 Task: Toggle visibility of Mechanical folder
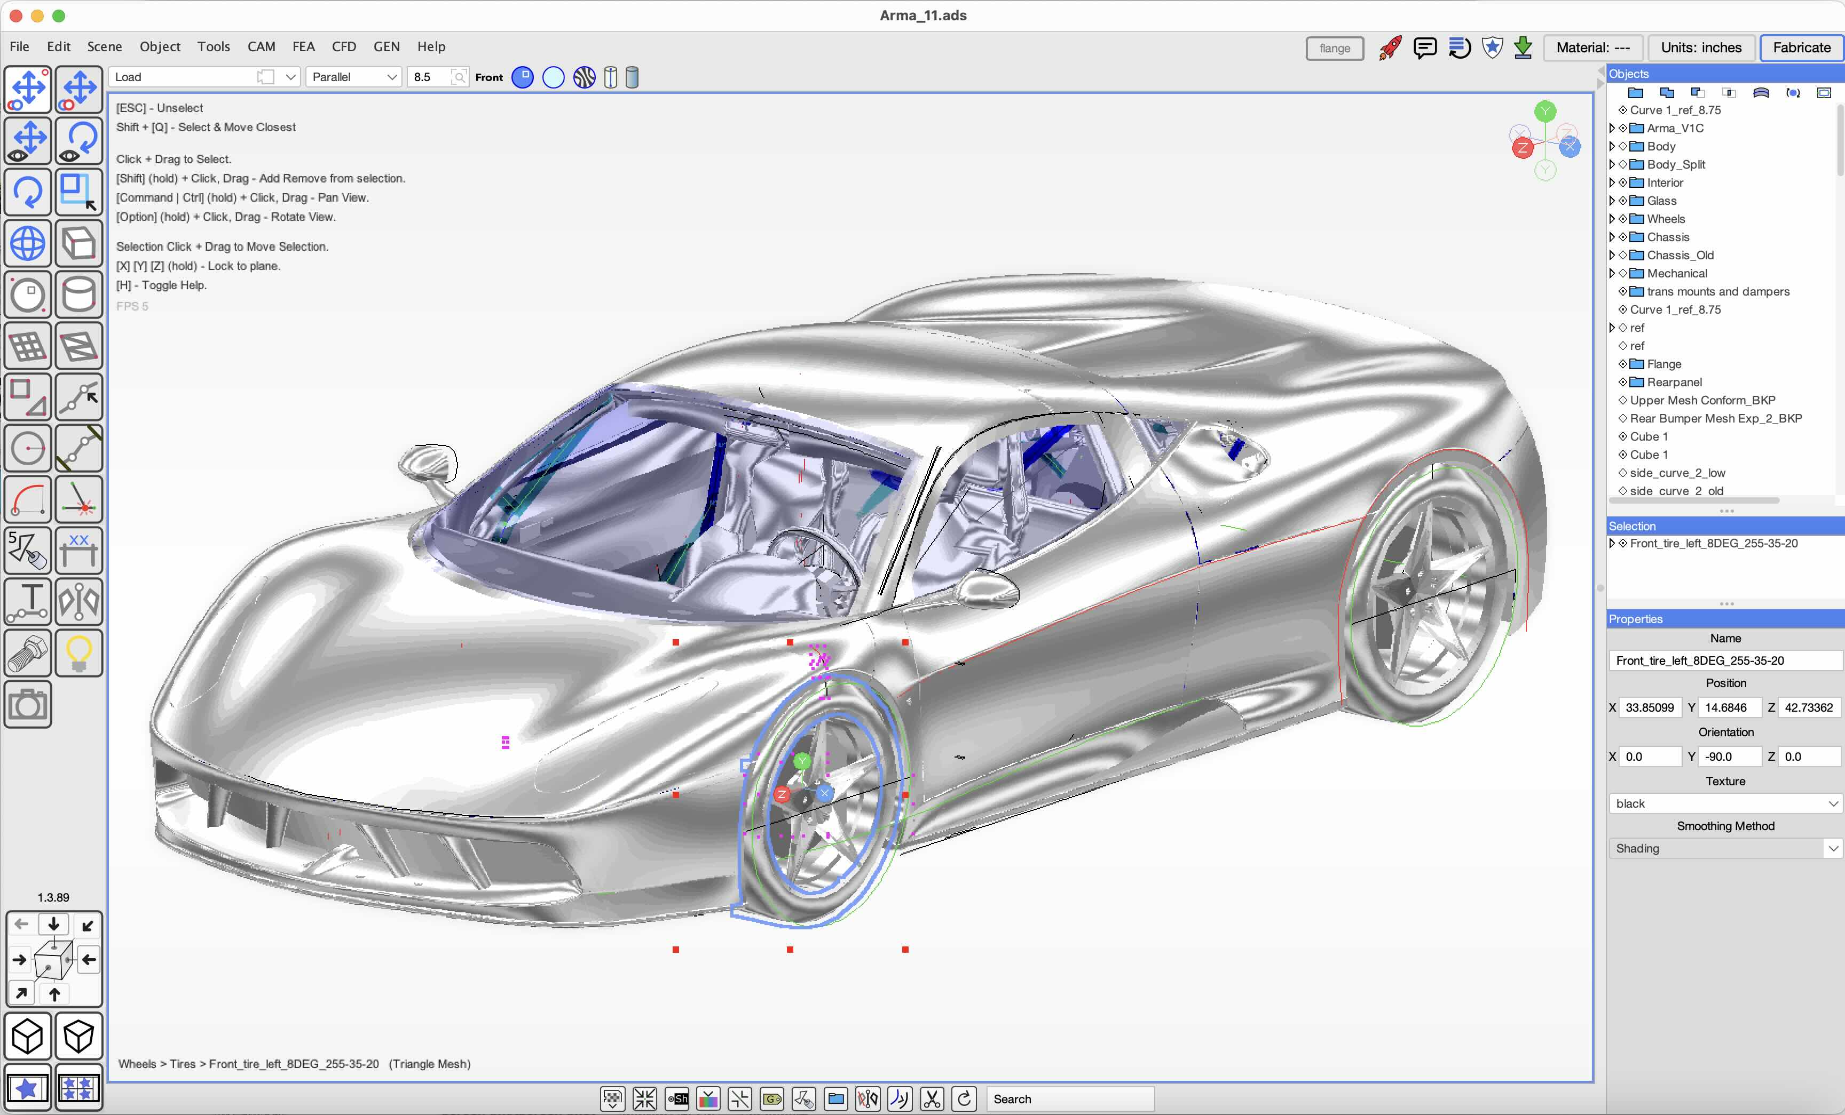pos(1622,273)
